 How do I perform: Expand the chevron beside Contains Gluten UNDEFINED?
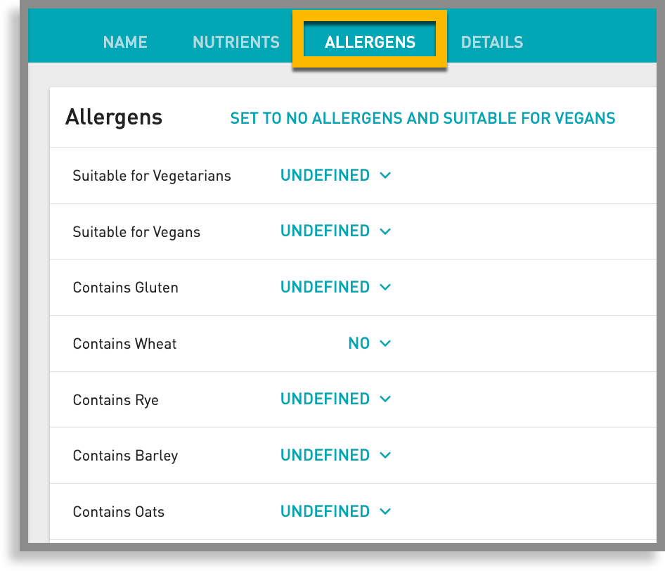pyautogui.click(x=385, y=287)
